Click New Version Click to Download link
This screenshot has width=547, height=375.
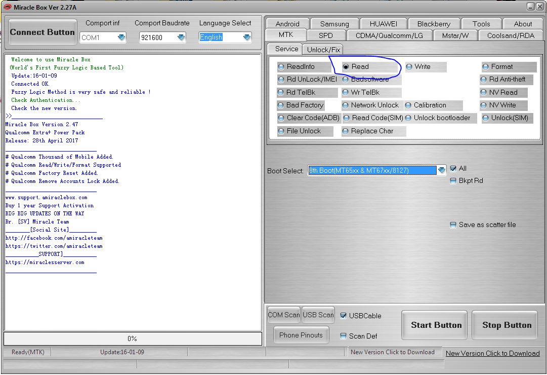coord(492,353)
